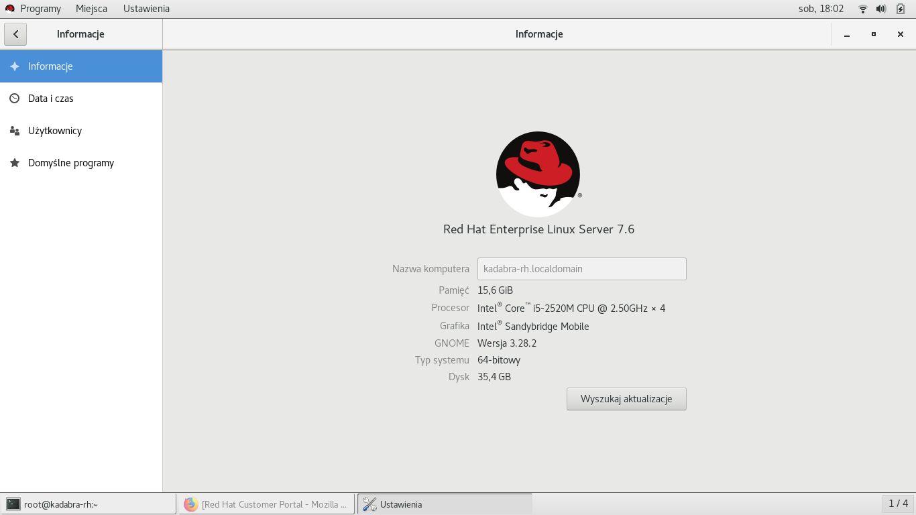Viewport: 916px width, 515px height.
Task: Click the system type 64-bitowy
Action: (x=499, y=360)
